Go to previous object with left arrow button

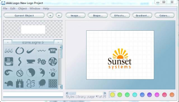coord(50,15)
